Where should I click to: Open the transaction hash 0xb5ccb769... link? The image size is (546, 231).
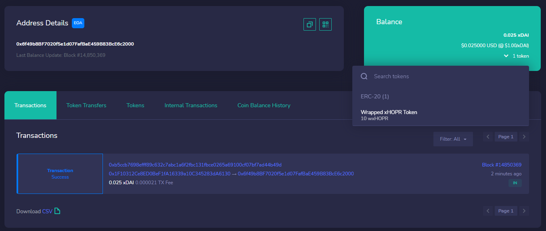click(x=195, y=165)
